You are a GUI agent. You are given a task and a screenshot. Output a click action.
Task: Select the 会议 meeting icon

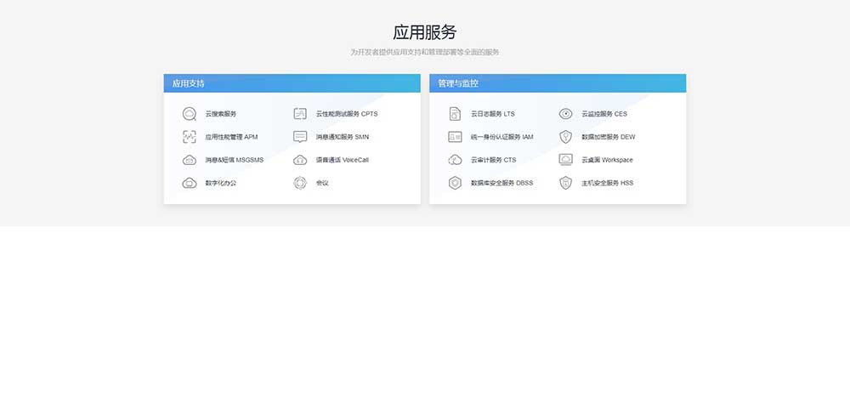point(300,183)
